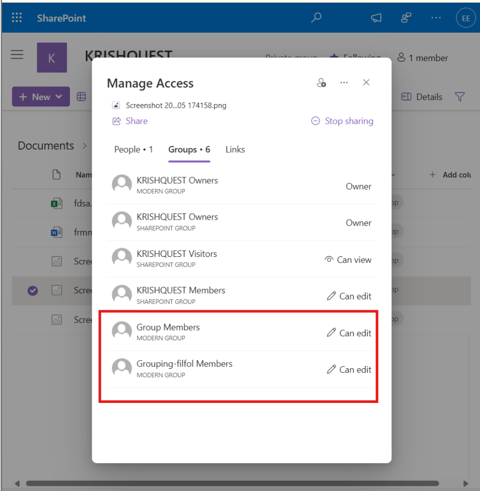Image resolution: width=480 pixels, height=491 pixels.
Task: Click the grant access person-plus icon
Action: (321, 83)
